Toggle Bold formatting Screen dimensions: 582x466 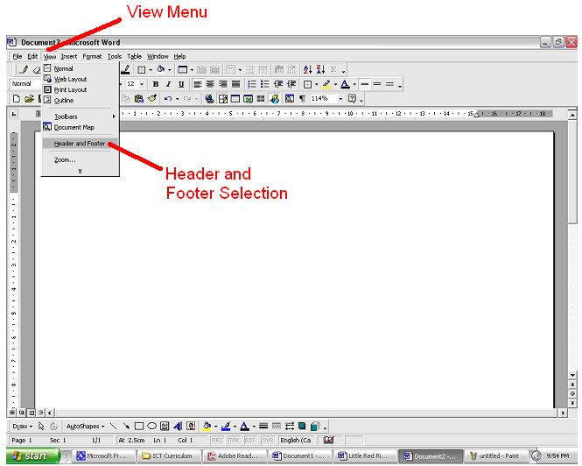pyautogui.click(x=156, y=84)
